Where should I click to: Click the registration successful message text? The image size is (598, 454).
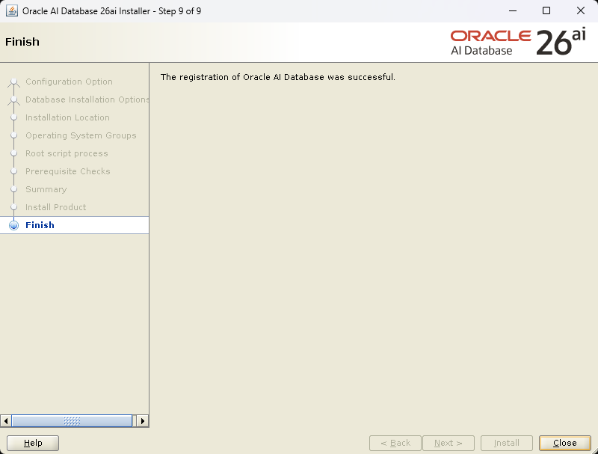click(x=277, y=77)
